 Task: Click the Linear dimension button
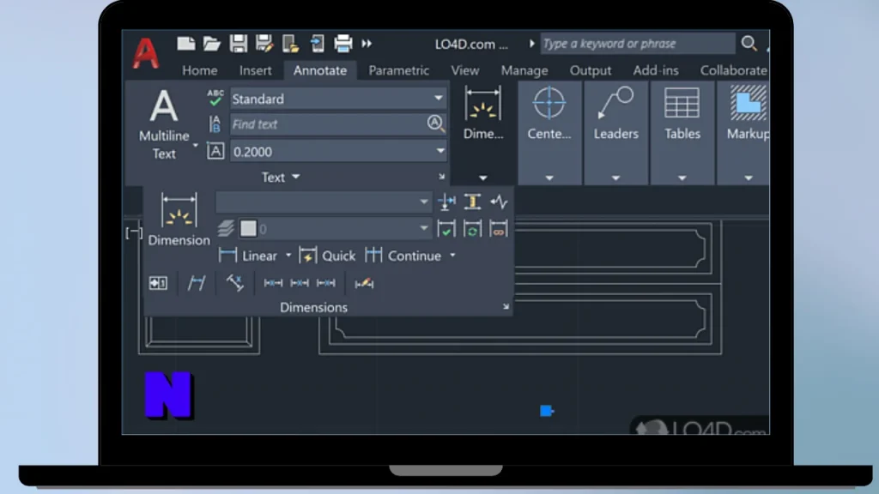tap(248, 256)
